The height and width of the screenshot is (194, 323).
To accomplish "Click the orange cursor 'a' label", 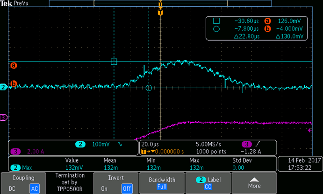I will click(x=14, y=66).
